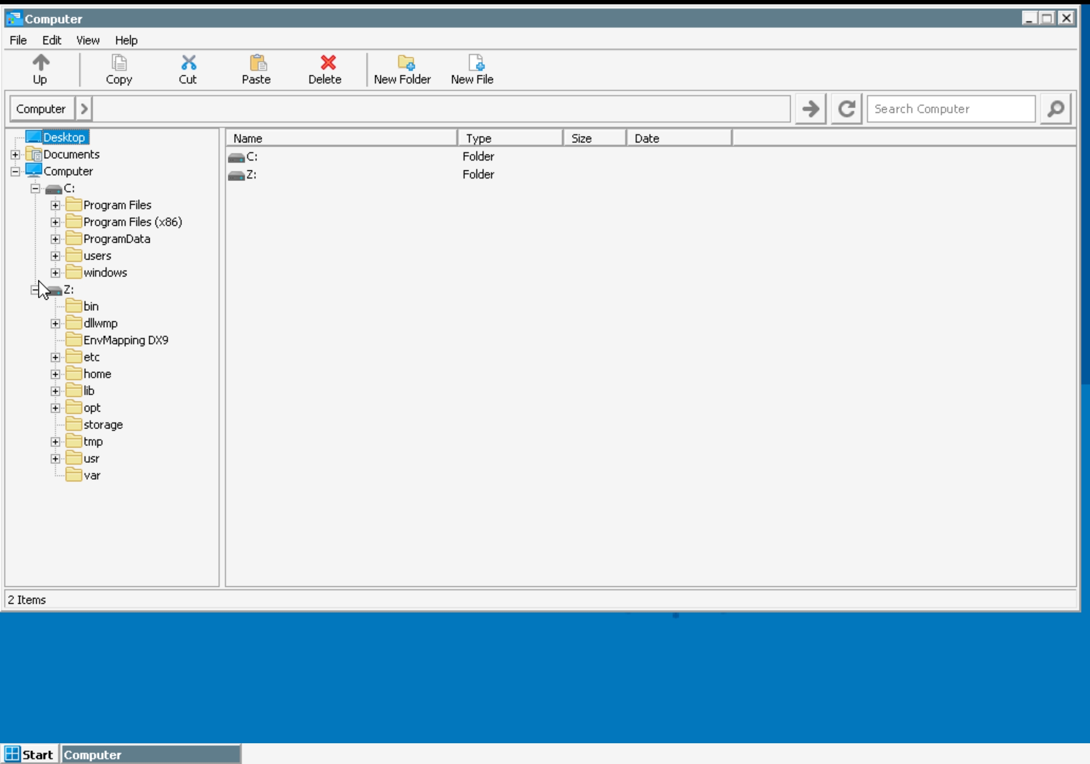Click the windows folder icon in tree
Screen dimensions: 1090x764
coord(73,272)
